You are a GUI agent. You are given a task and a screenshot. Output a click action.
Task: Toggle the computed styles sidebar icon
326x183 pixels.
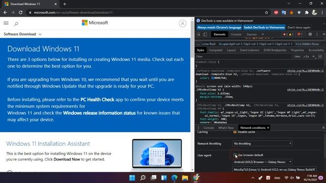(320, 56)
